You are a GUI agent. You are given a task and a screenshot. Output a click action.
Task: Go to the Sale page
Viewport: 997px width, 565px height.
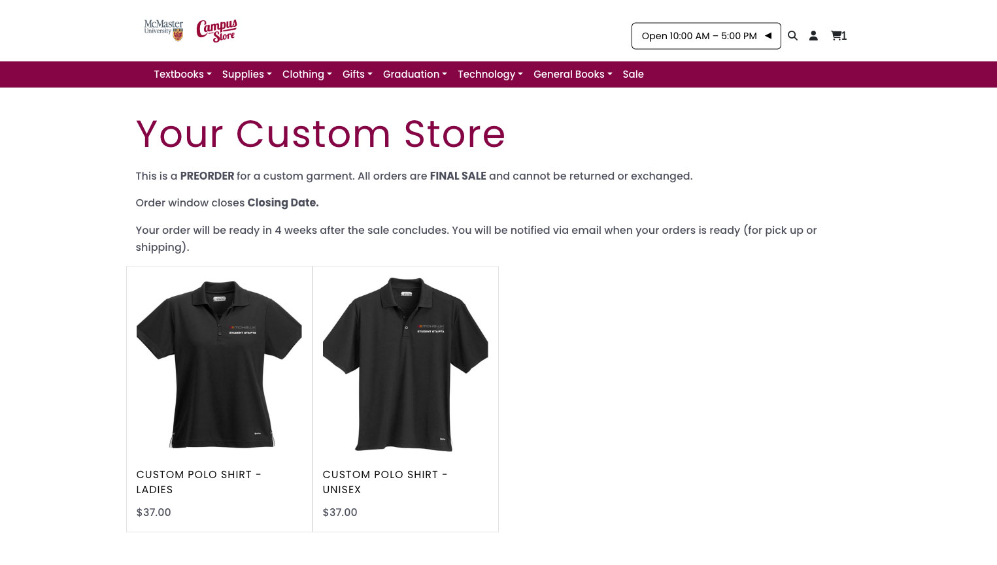(x=633, y=74)
